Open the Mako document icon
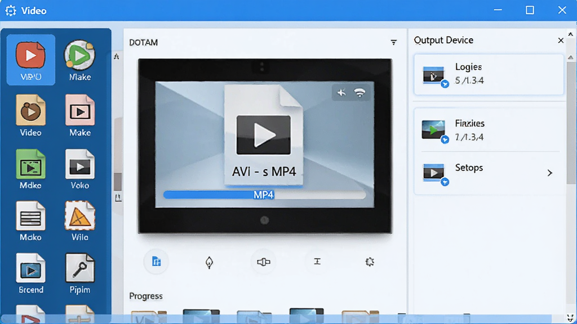The image size is (577, 324). pyautogui.click(x=30, y=216)
